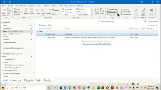
Task: Open Excel from the taskbar
Action: coord(98,88)
